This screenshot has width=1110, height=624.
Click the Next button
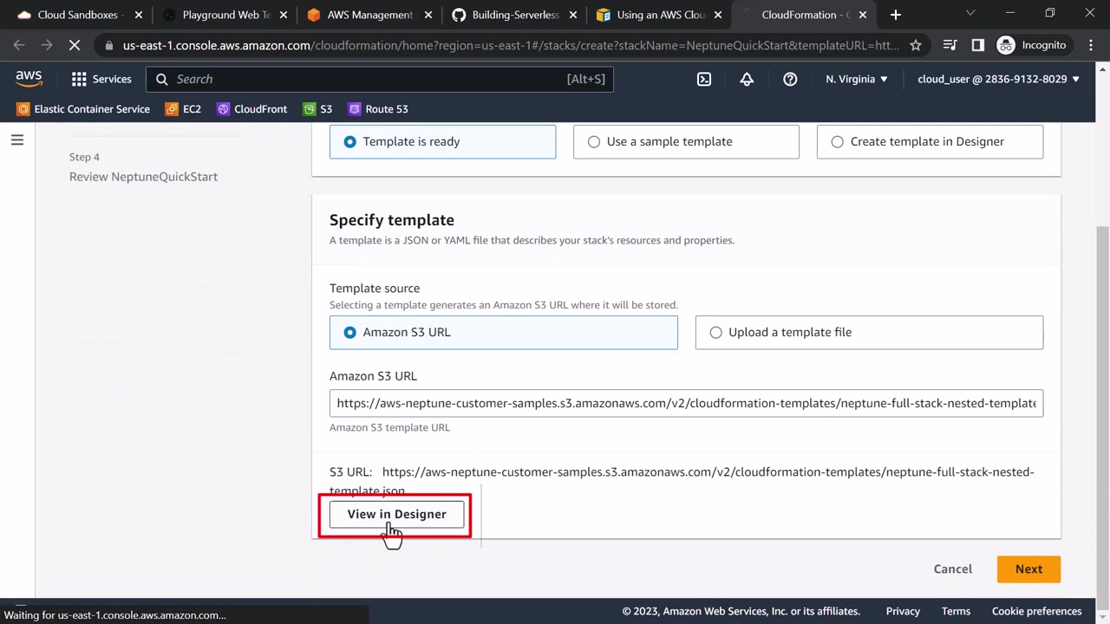[1028, 569]
